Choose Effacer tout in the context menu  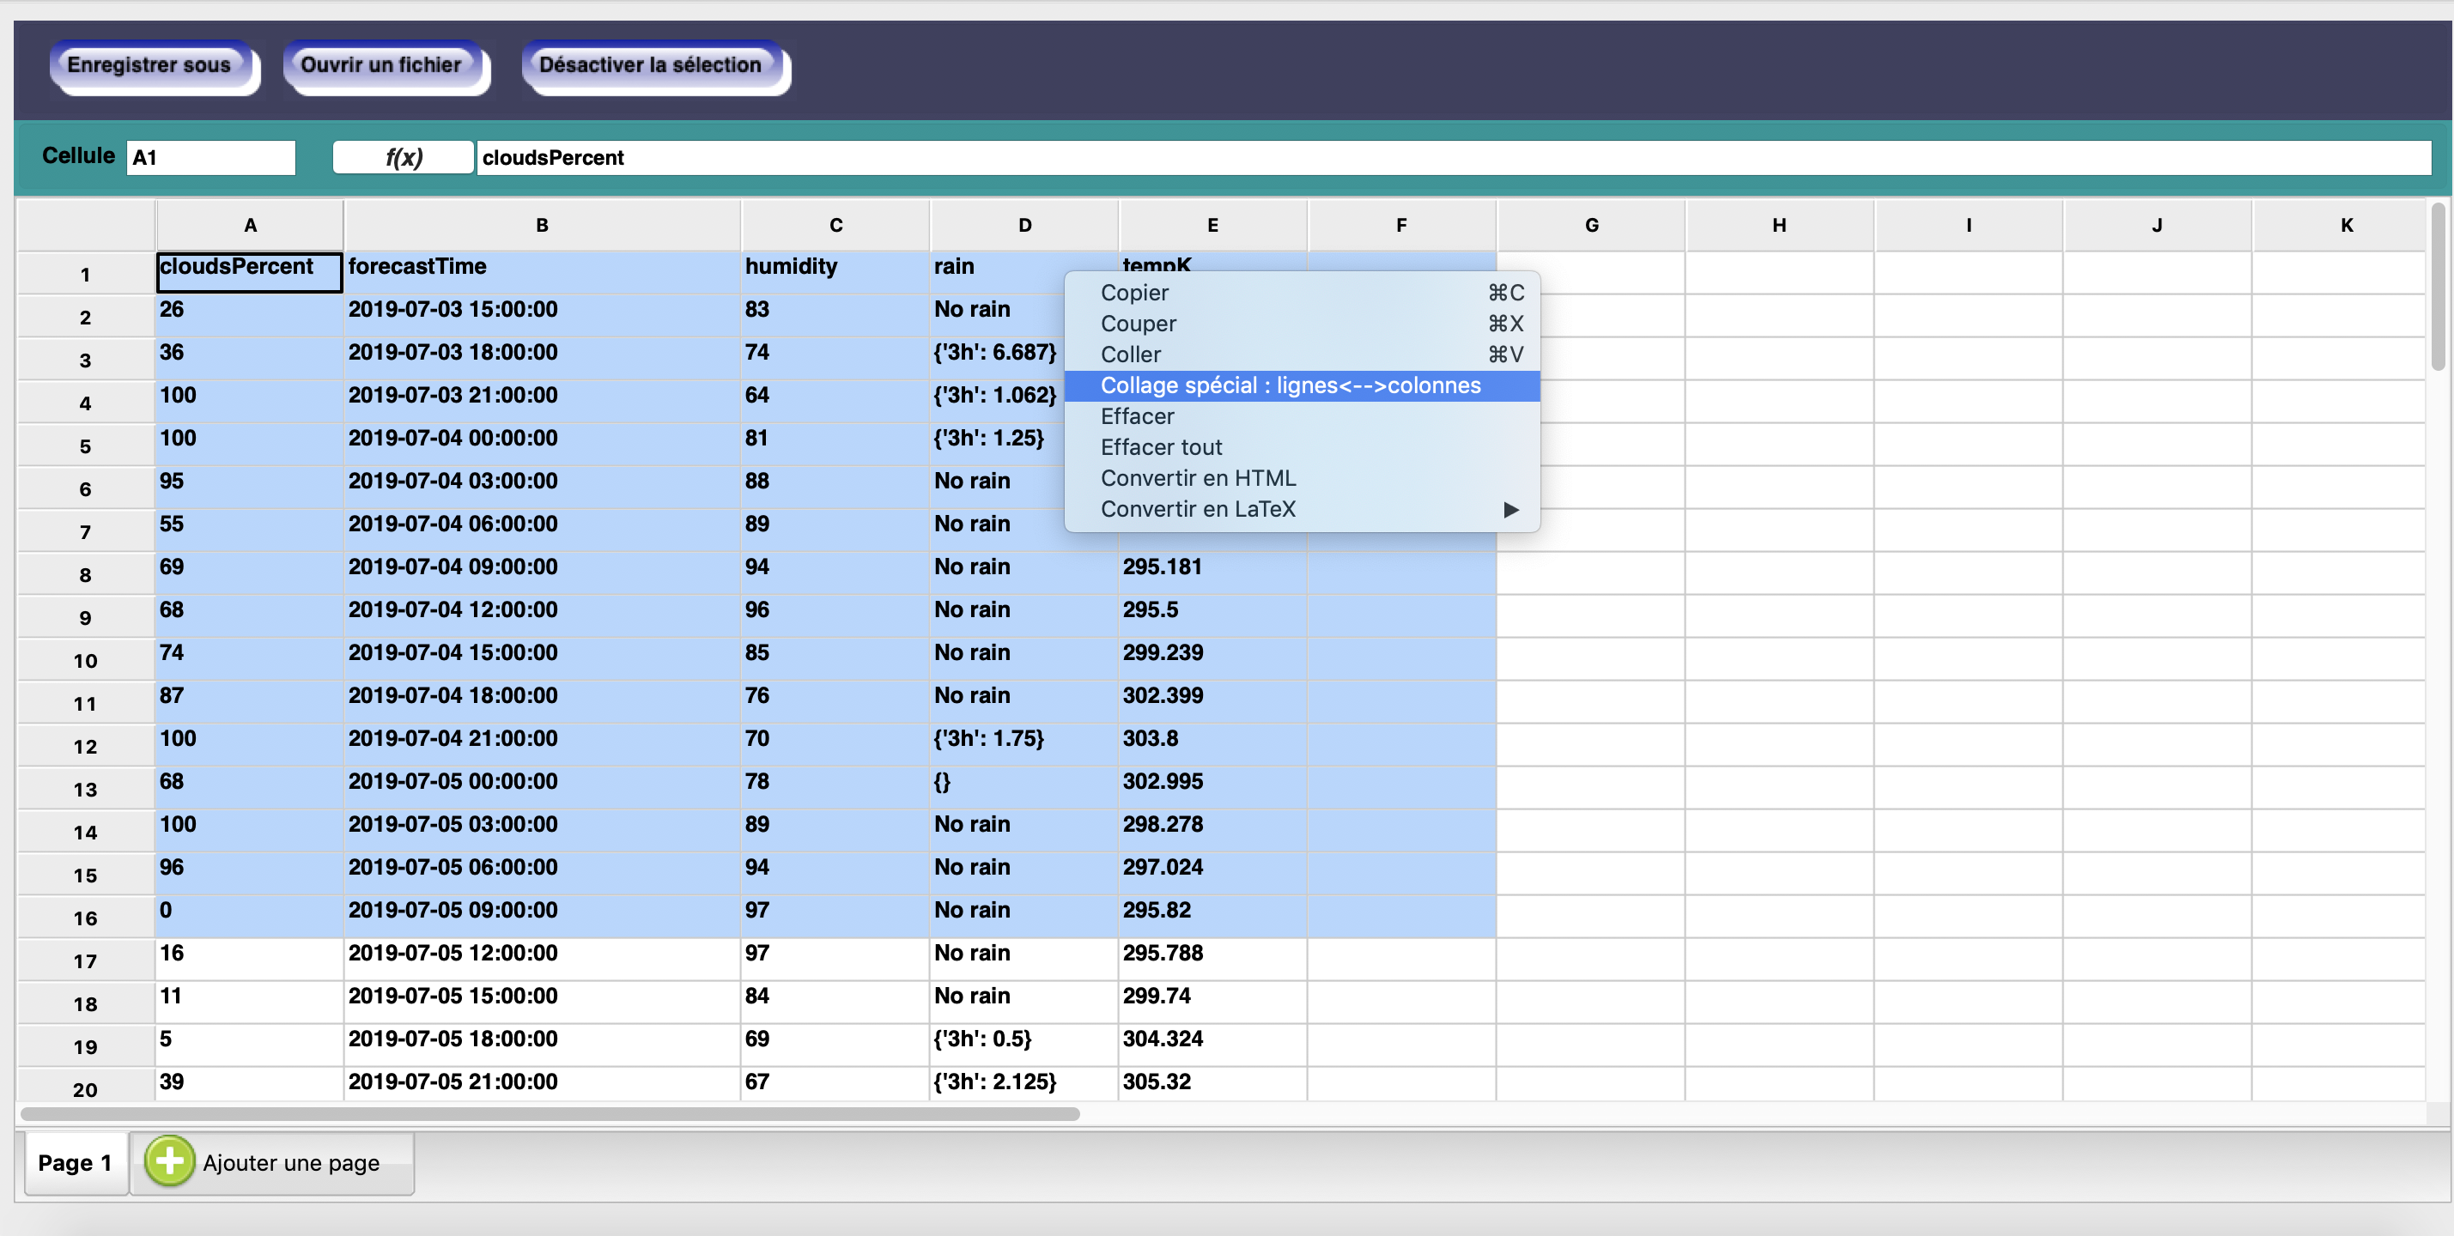pos(1302,447)
